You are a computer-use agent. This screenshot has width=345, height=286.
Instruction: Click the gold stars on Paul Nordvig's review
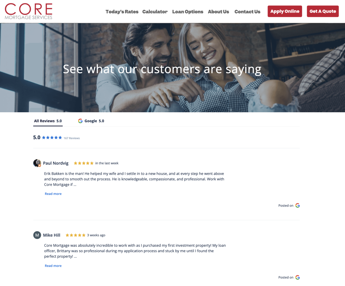pos(84,163)
